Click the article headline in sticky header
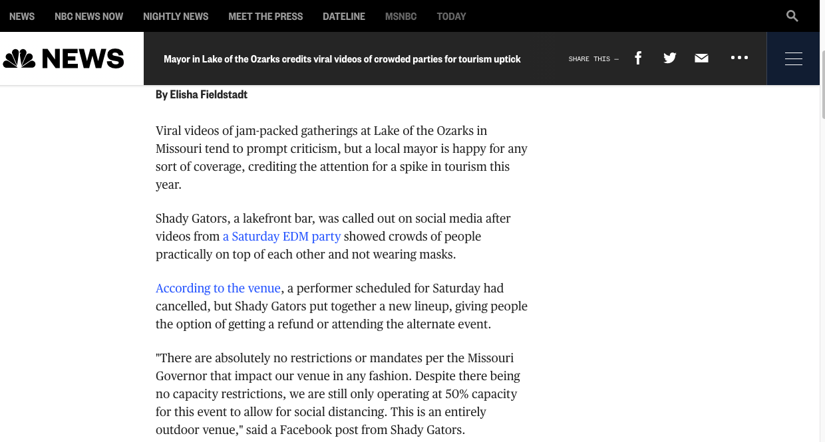The width and height of the screenshot is (825, 442). [342, 58]
